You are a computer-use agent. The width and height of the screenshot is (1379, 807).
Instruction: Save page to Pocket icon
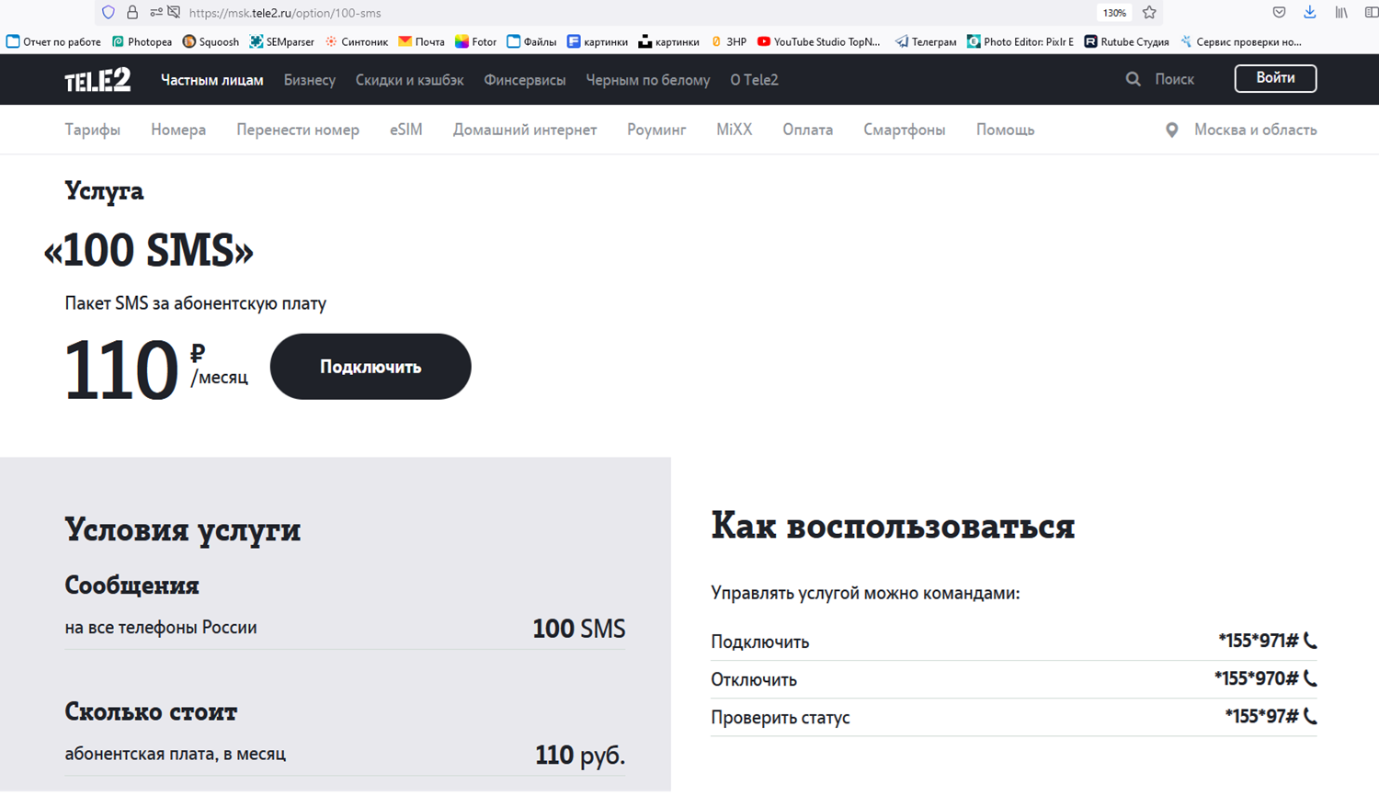1279,13
